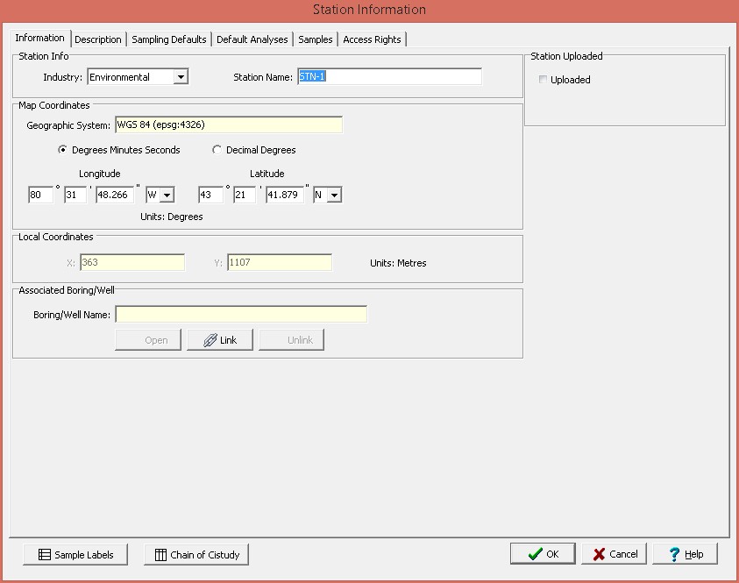
Task: Open Chain of Custody form
Action: coord(196,554)
